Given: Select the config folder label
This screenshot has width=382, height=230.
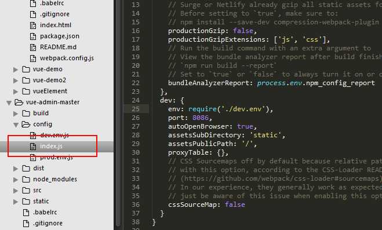Looking at the screenshot, I should coord(42,124).
